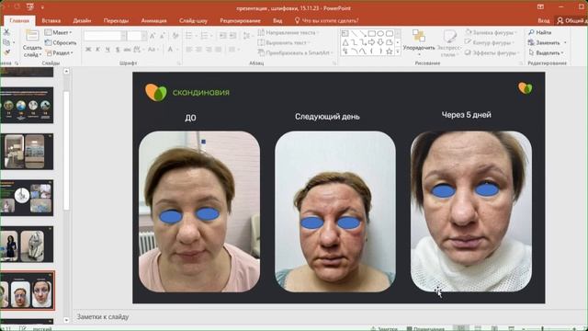Select the selected face-photos slide thumbnail
The width and height of the screenshot is (588, 331).
27,291
